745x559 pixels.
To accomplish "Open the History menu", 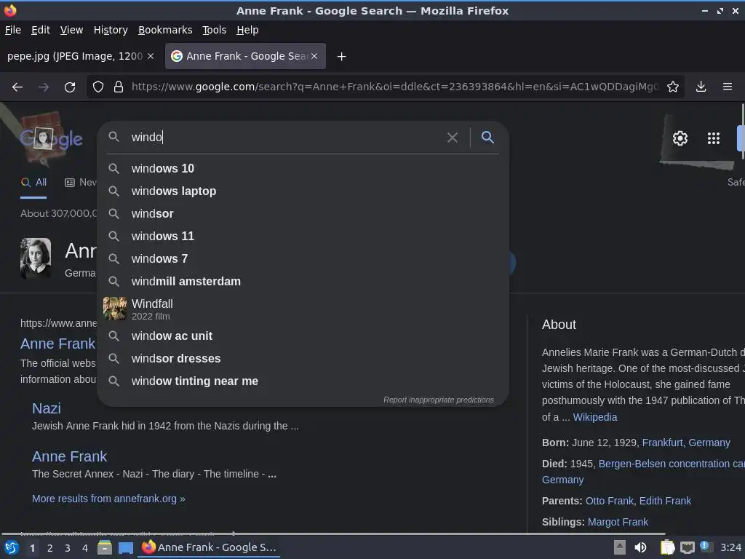I will coord(111,30).
